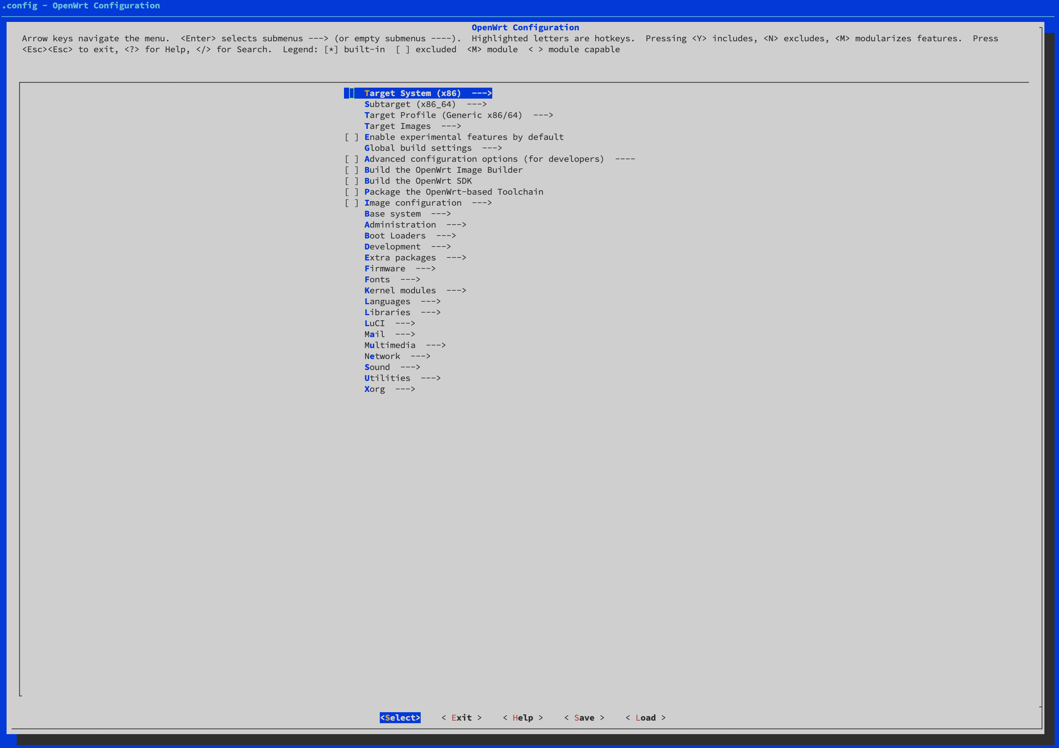Open the LuCI menu entry
The width and height of the screenshot is (1059, 748).
pyautogui.click(x=390, y=324)
